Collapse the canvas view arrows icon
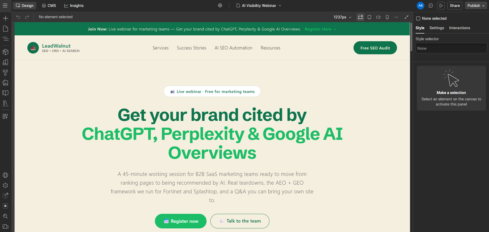 pyautogui.click(x=406, y=17)
